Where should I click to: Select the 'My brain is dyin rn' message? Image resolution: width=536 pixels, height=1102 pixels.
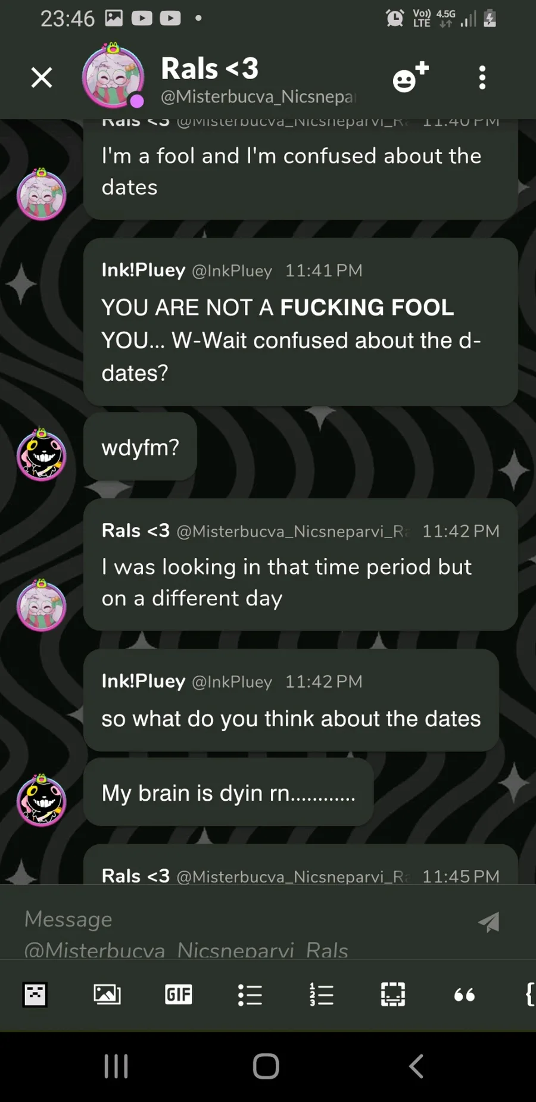(229, 792)
